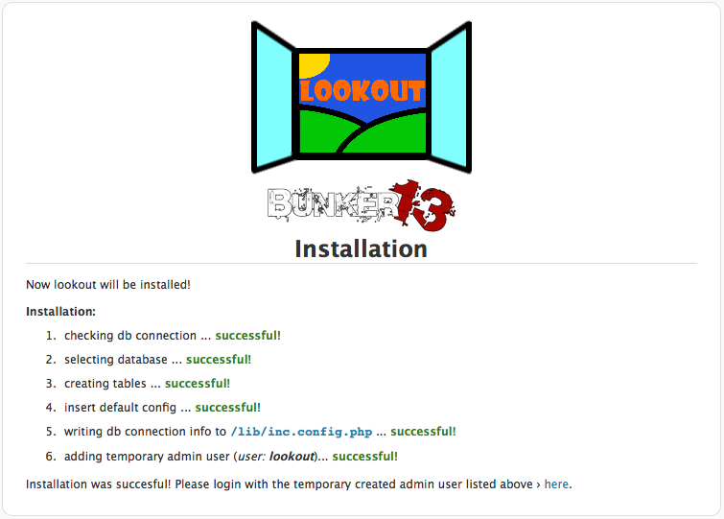Click 'successful!' next to checking db connection
This screenshot has width=724, height=519.
247,336
